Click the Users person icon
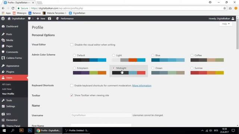The image size is (239, 134). coord(3,78)
